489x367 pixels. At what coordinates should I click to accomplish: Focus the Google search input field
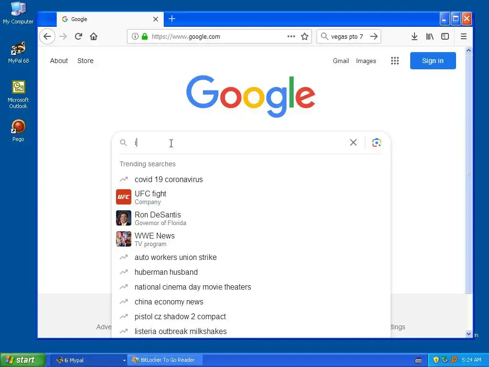tap(240, 142)
